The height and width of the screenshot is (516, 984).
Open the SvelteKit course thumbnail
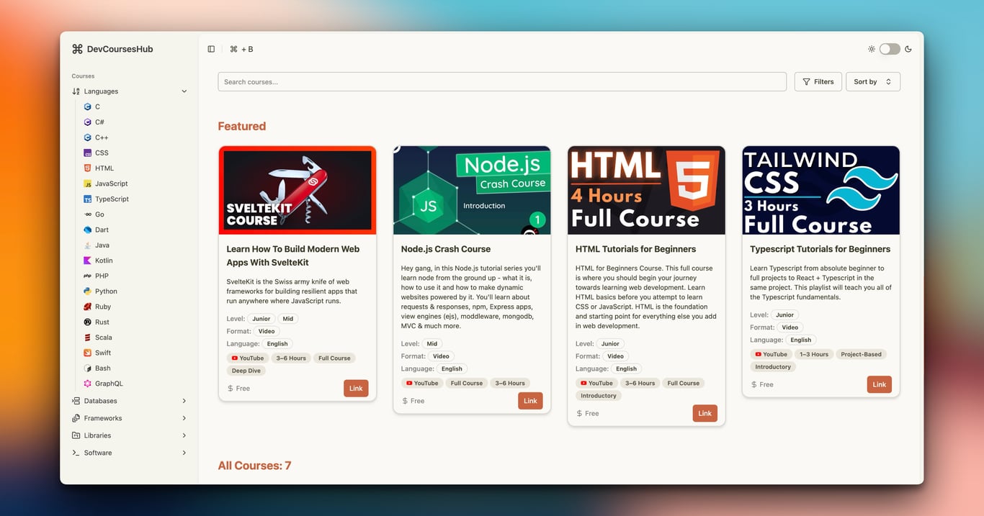pyautogui.click(x=298, y=190)
